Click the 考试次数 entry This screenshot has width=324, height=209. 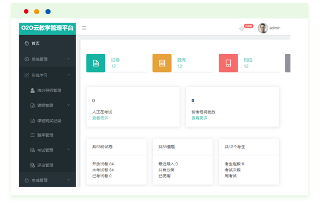click(232, 170)
